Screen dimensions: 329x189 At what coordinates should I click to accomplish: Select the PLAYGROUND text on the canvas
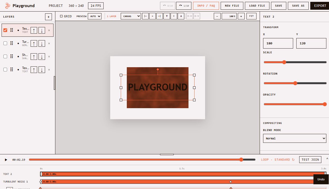point(158,87)
